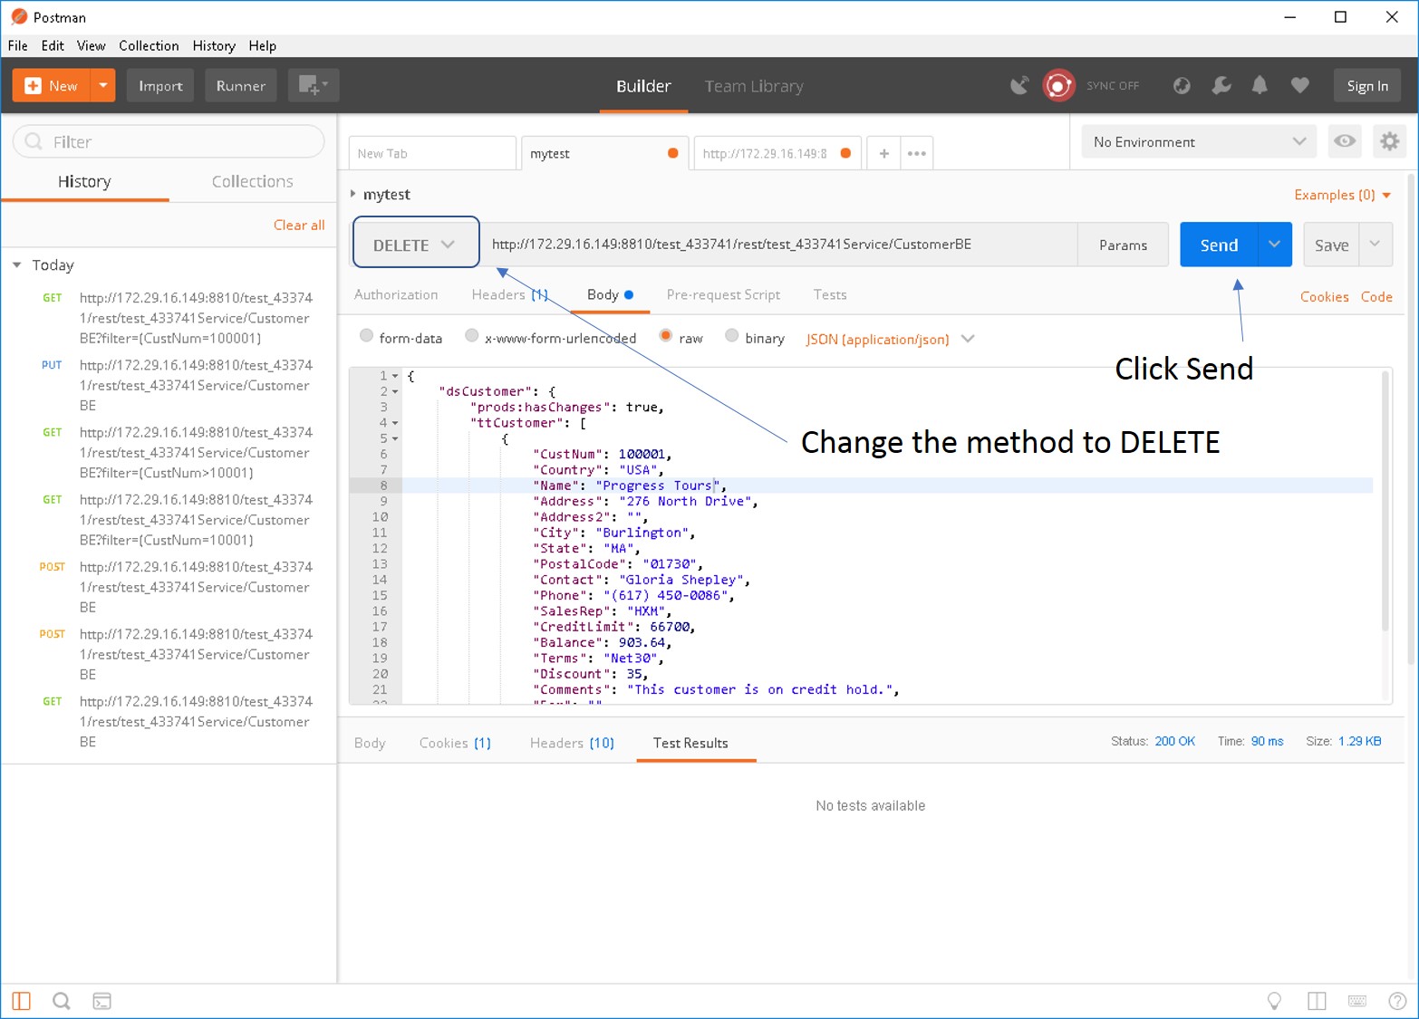Open manage environments gear icon

coord(1389,141)
